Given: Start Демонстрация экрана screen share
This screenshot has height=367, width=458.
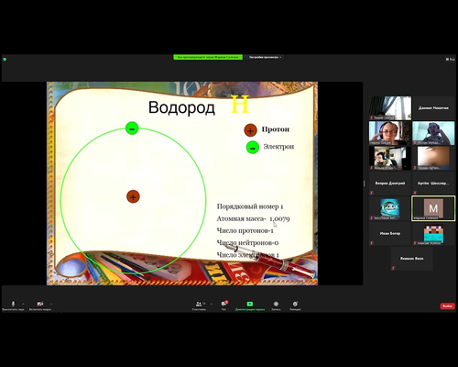Looking at the screenshot, I should click(250, 306).
